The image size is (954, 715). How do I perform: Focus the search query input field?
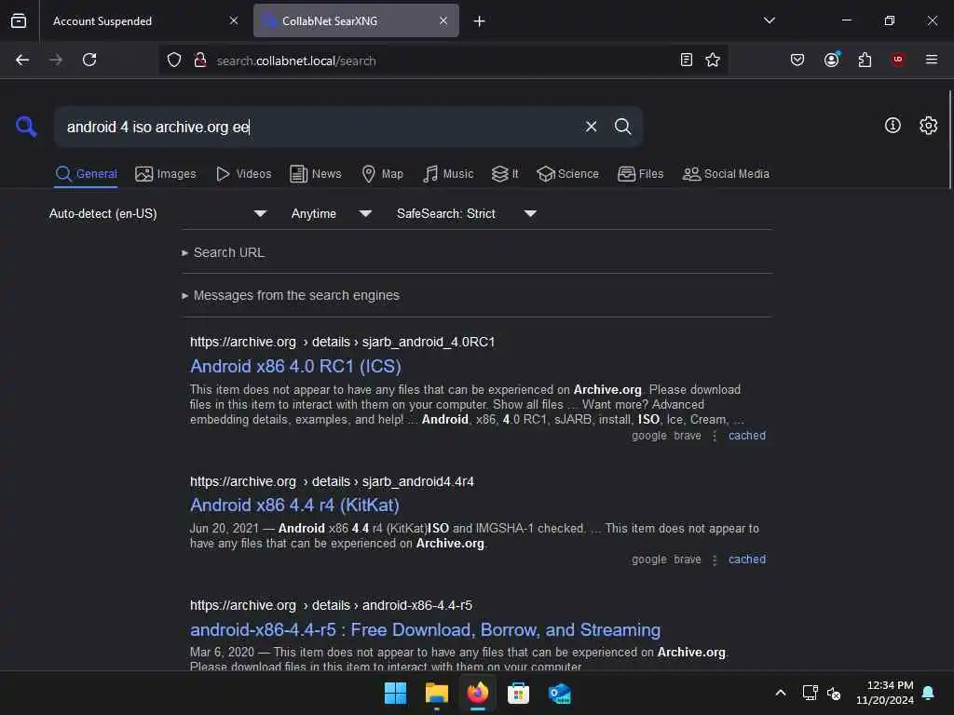(317, 127)
